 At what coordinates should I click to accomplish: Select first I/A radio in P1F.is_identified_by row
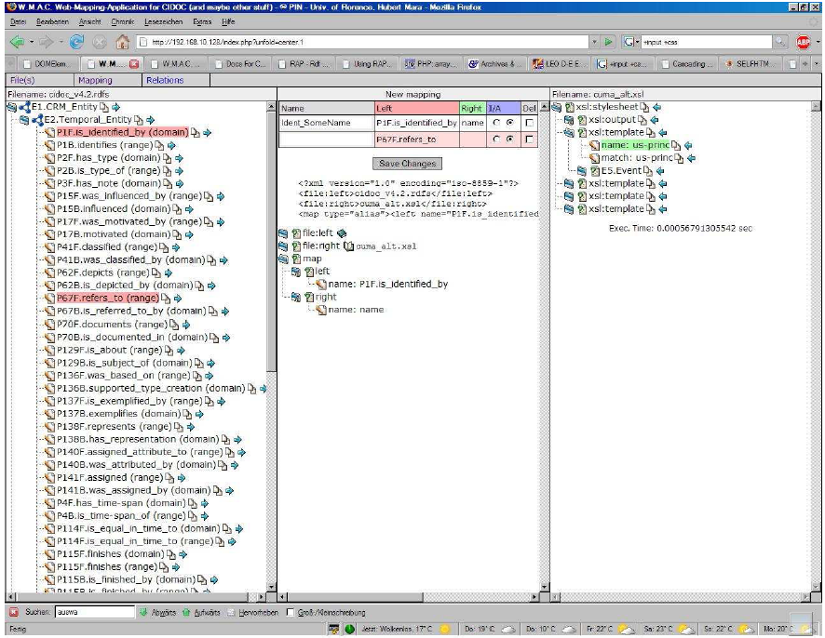(495, 123)
